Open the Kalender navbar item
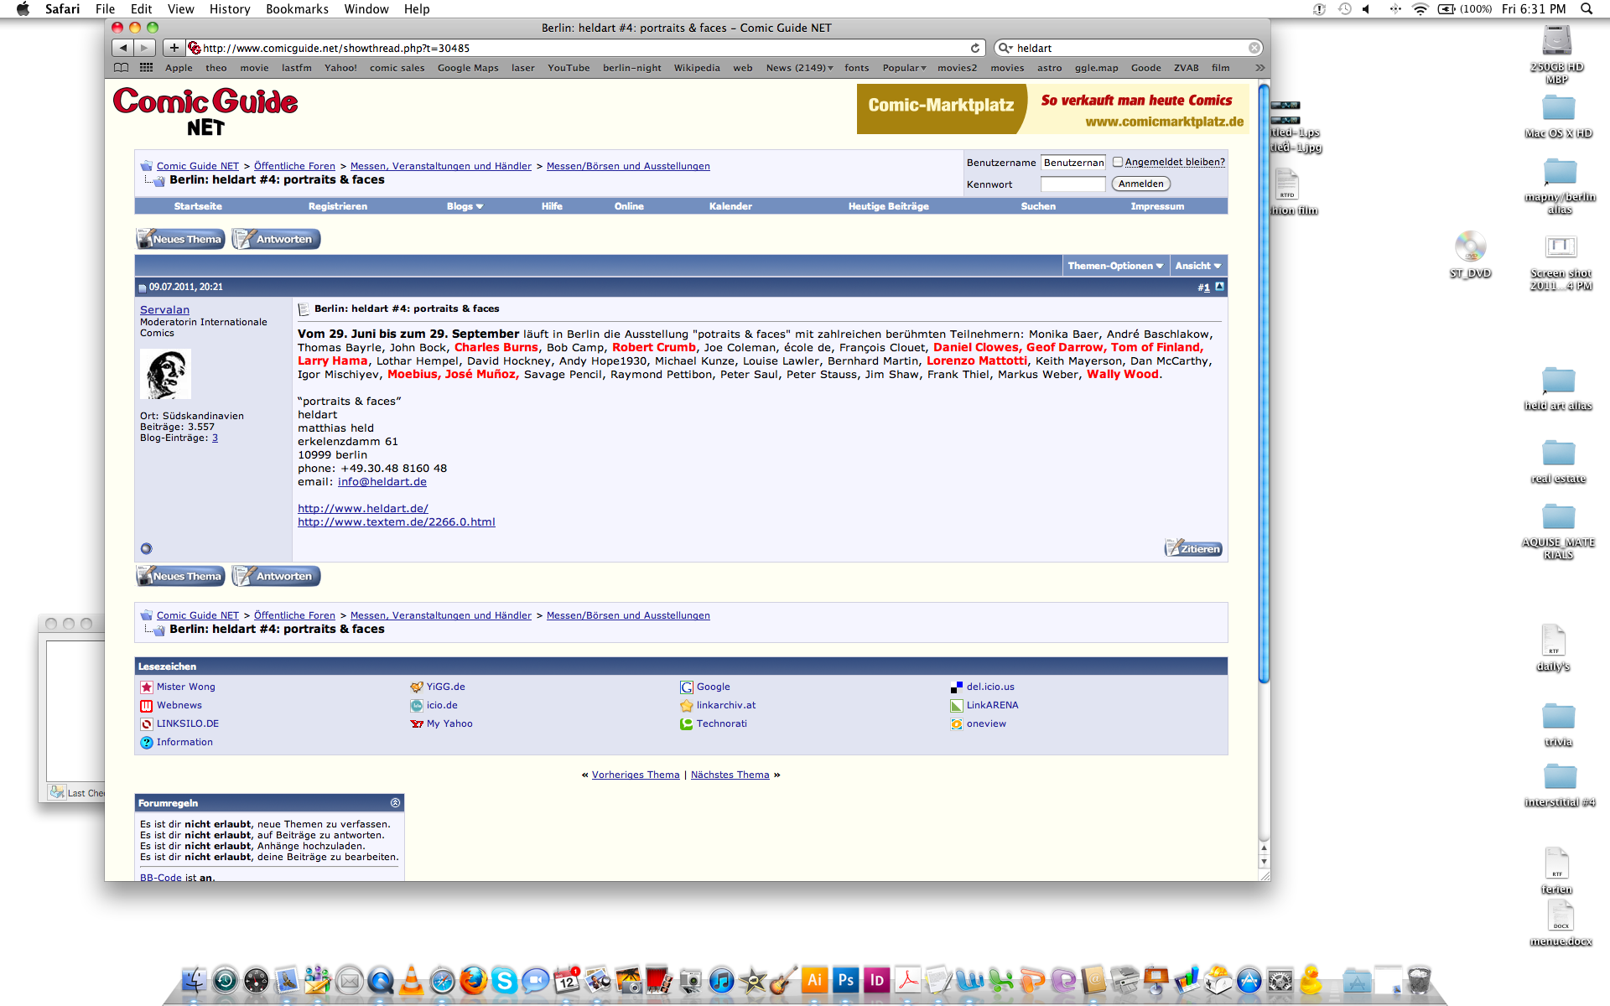 click(730, 206)
